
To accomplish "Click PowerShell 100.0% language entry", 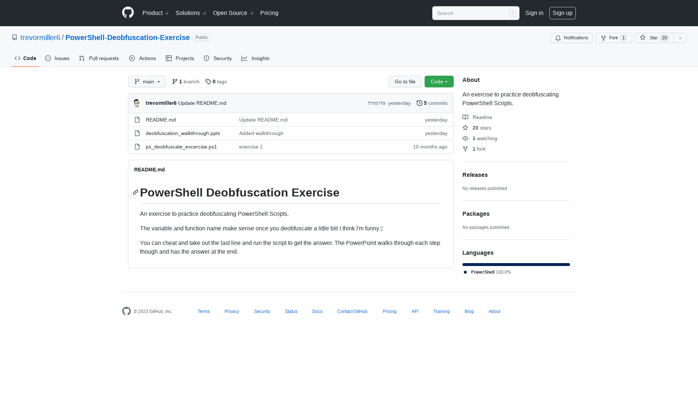I will coord(487,272).
